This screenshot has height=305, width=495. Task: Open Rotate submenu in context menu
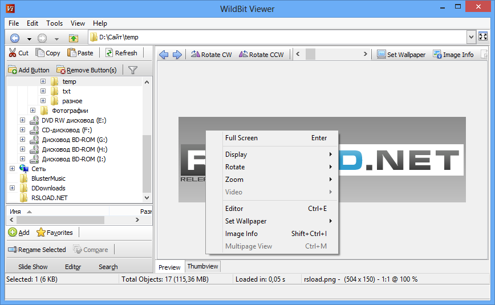point(272,167)
